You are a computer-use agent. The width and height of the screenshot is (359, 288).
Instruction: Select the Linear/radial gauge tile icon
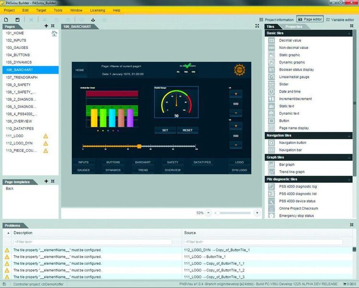click(x=271, y=77)
